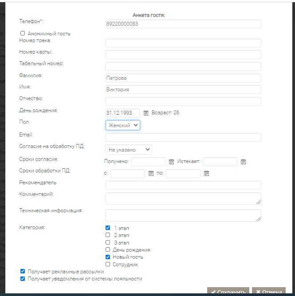Open calendar picker next to birthday field

point(146,113)
